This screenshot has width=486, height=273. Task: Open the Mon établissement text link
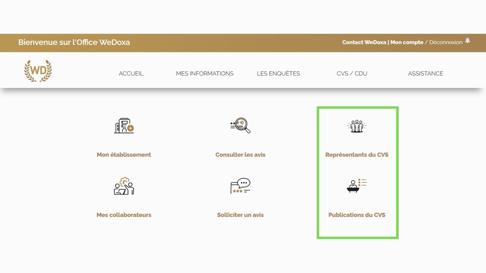tap(124, 154)
